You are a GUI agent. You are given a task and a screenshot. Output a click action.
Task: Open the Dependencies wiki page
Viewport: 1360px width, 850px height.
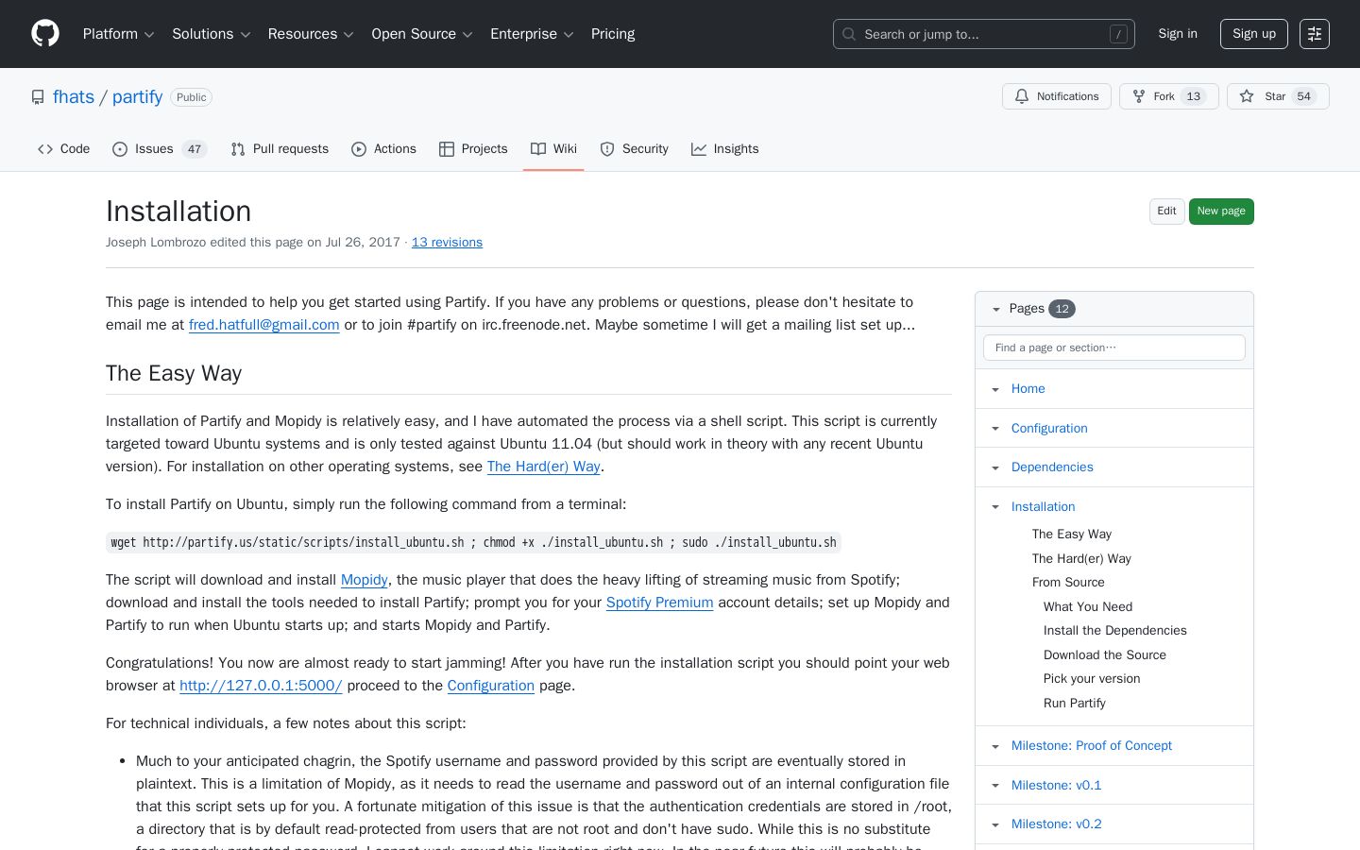point(1052,467)
